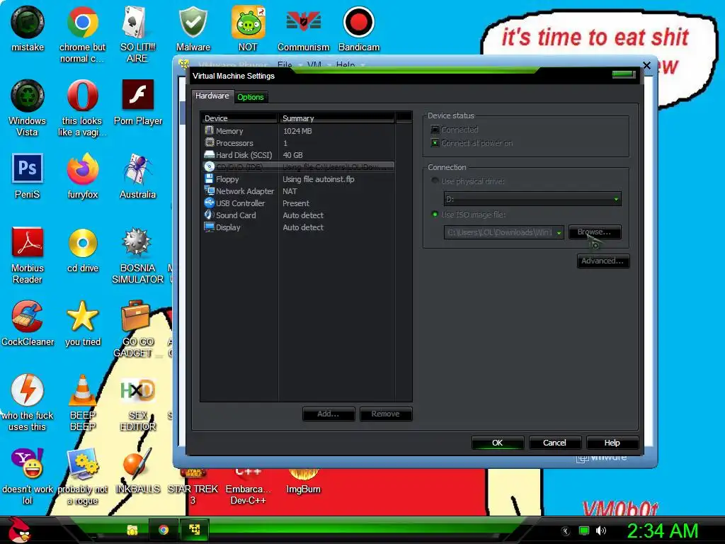Open Chrome from the taskbar
The height and width of the screenshot is (544, 725).
[164, 530]
